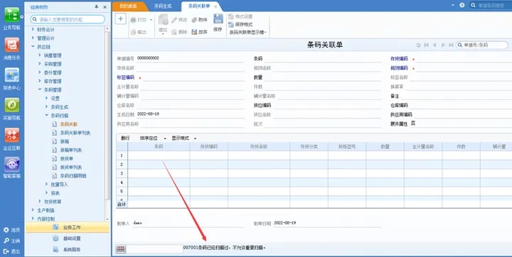Open the dropdown arrow beside 业务导航
The width and height of the screenshot is (512, 257).
coord(22,16)
